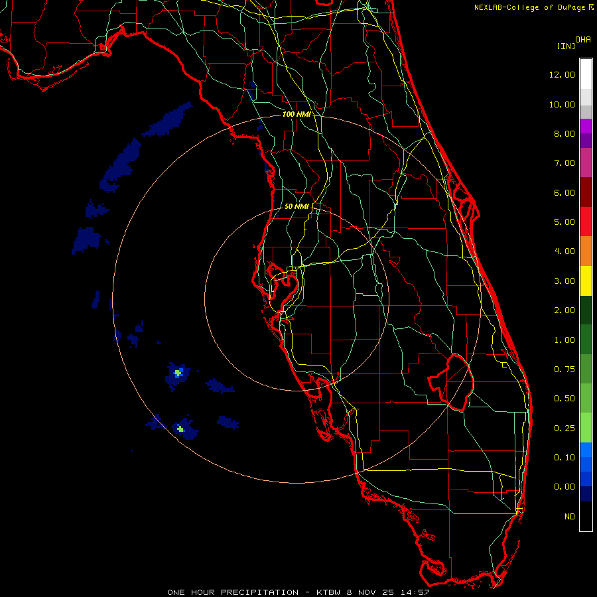The image size is (597, 597).
Task: Pick the bright blue 0.10 legend swatch
Action: click(586, 450)
